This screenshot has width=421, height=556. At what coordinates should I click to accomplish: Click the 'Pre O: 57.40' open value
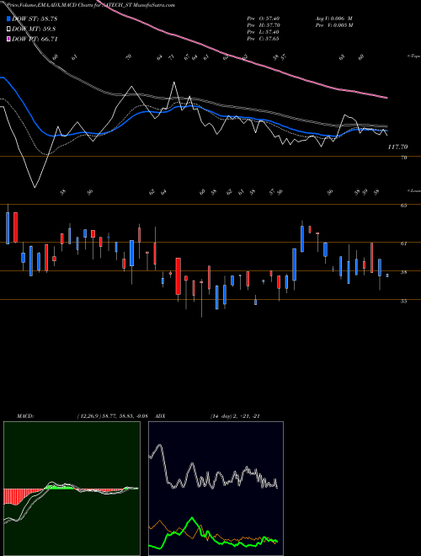264,19
